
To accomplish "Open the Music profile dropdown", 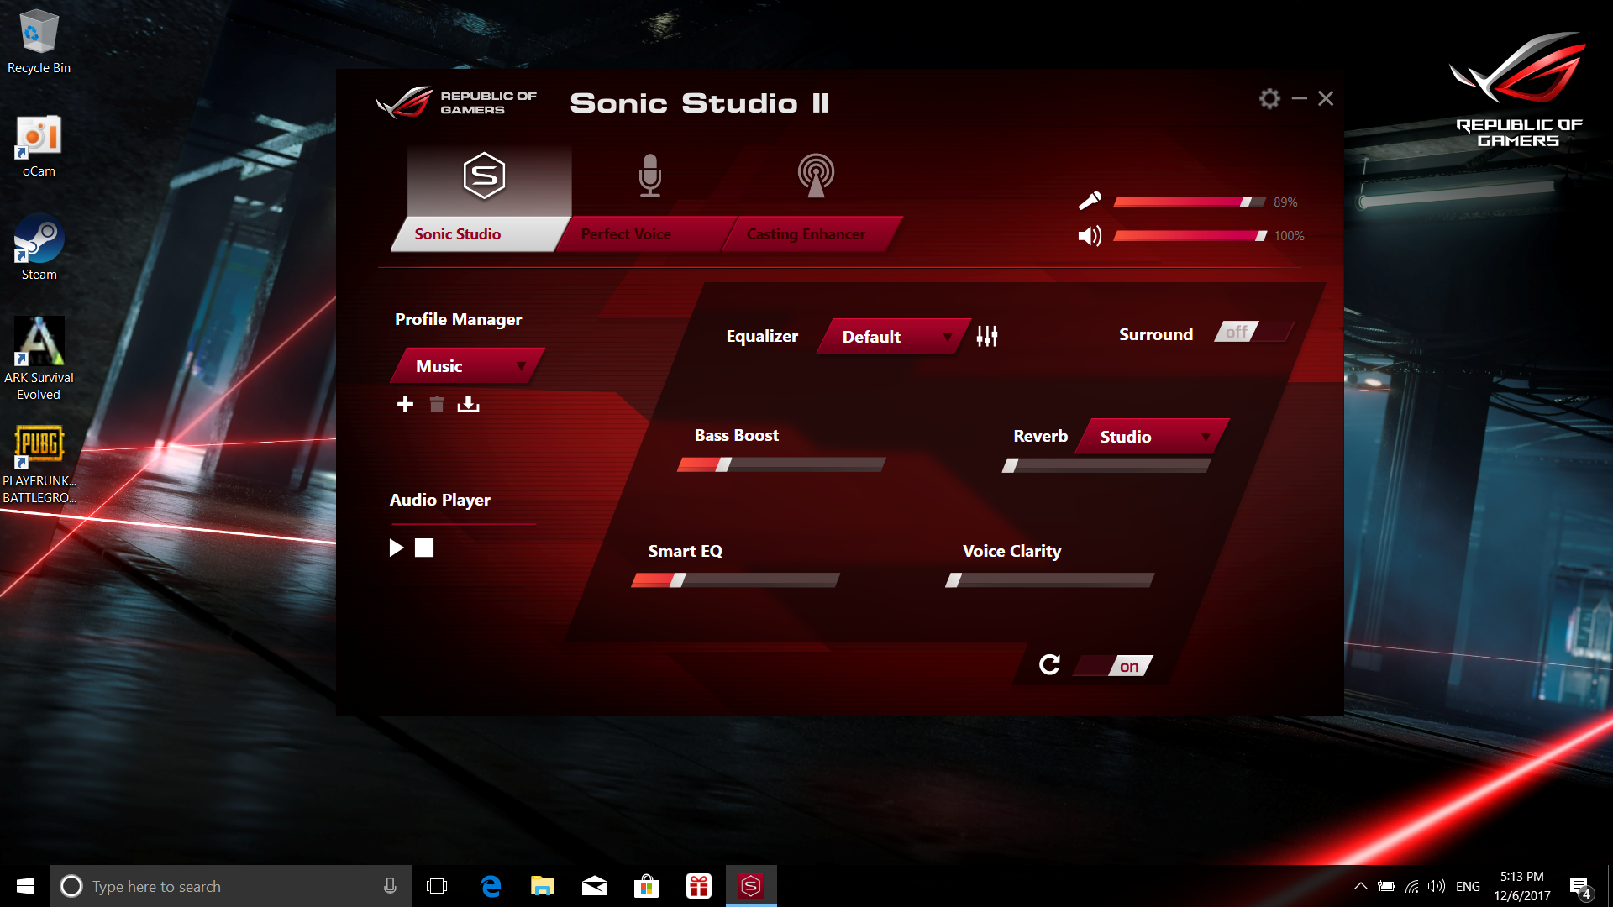I will point(467,366).
